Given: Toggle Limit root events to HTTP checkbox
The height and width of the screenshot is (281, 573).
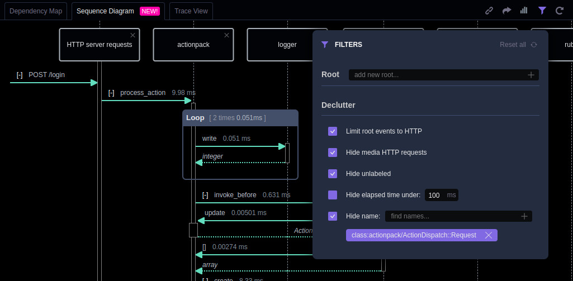Looking at the screenshot, I should point(333,131).
